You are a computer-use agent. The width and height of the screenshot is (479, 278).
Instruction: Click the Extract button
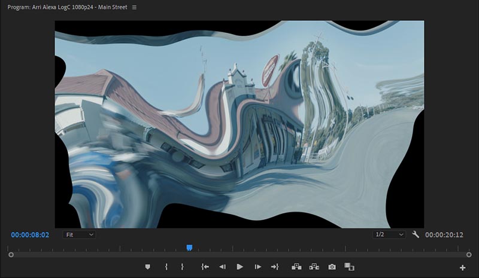[x=314, y=267]
